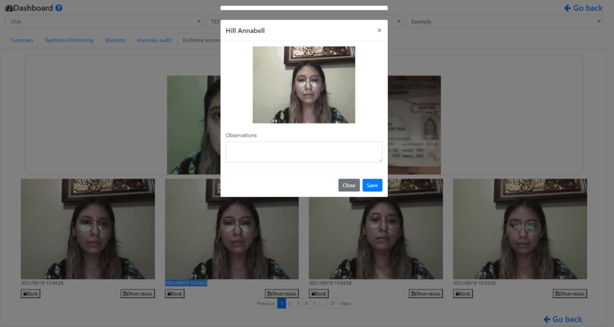Select the Students tab
This screenshot has width=614, height=327.
pyautogui.click(x=115, y=40)
